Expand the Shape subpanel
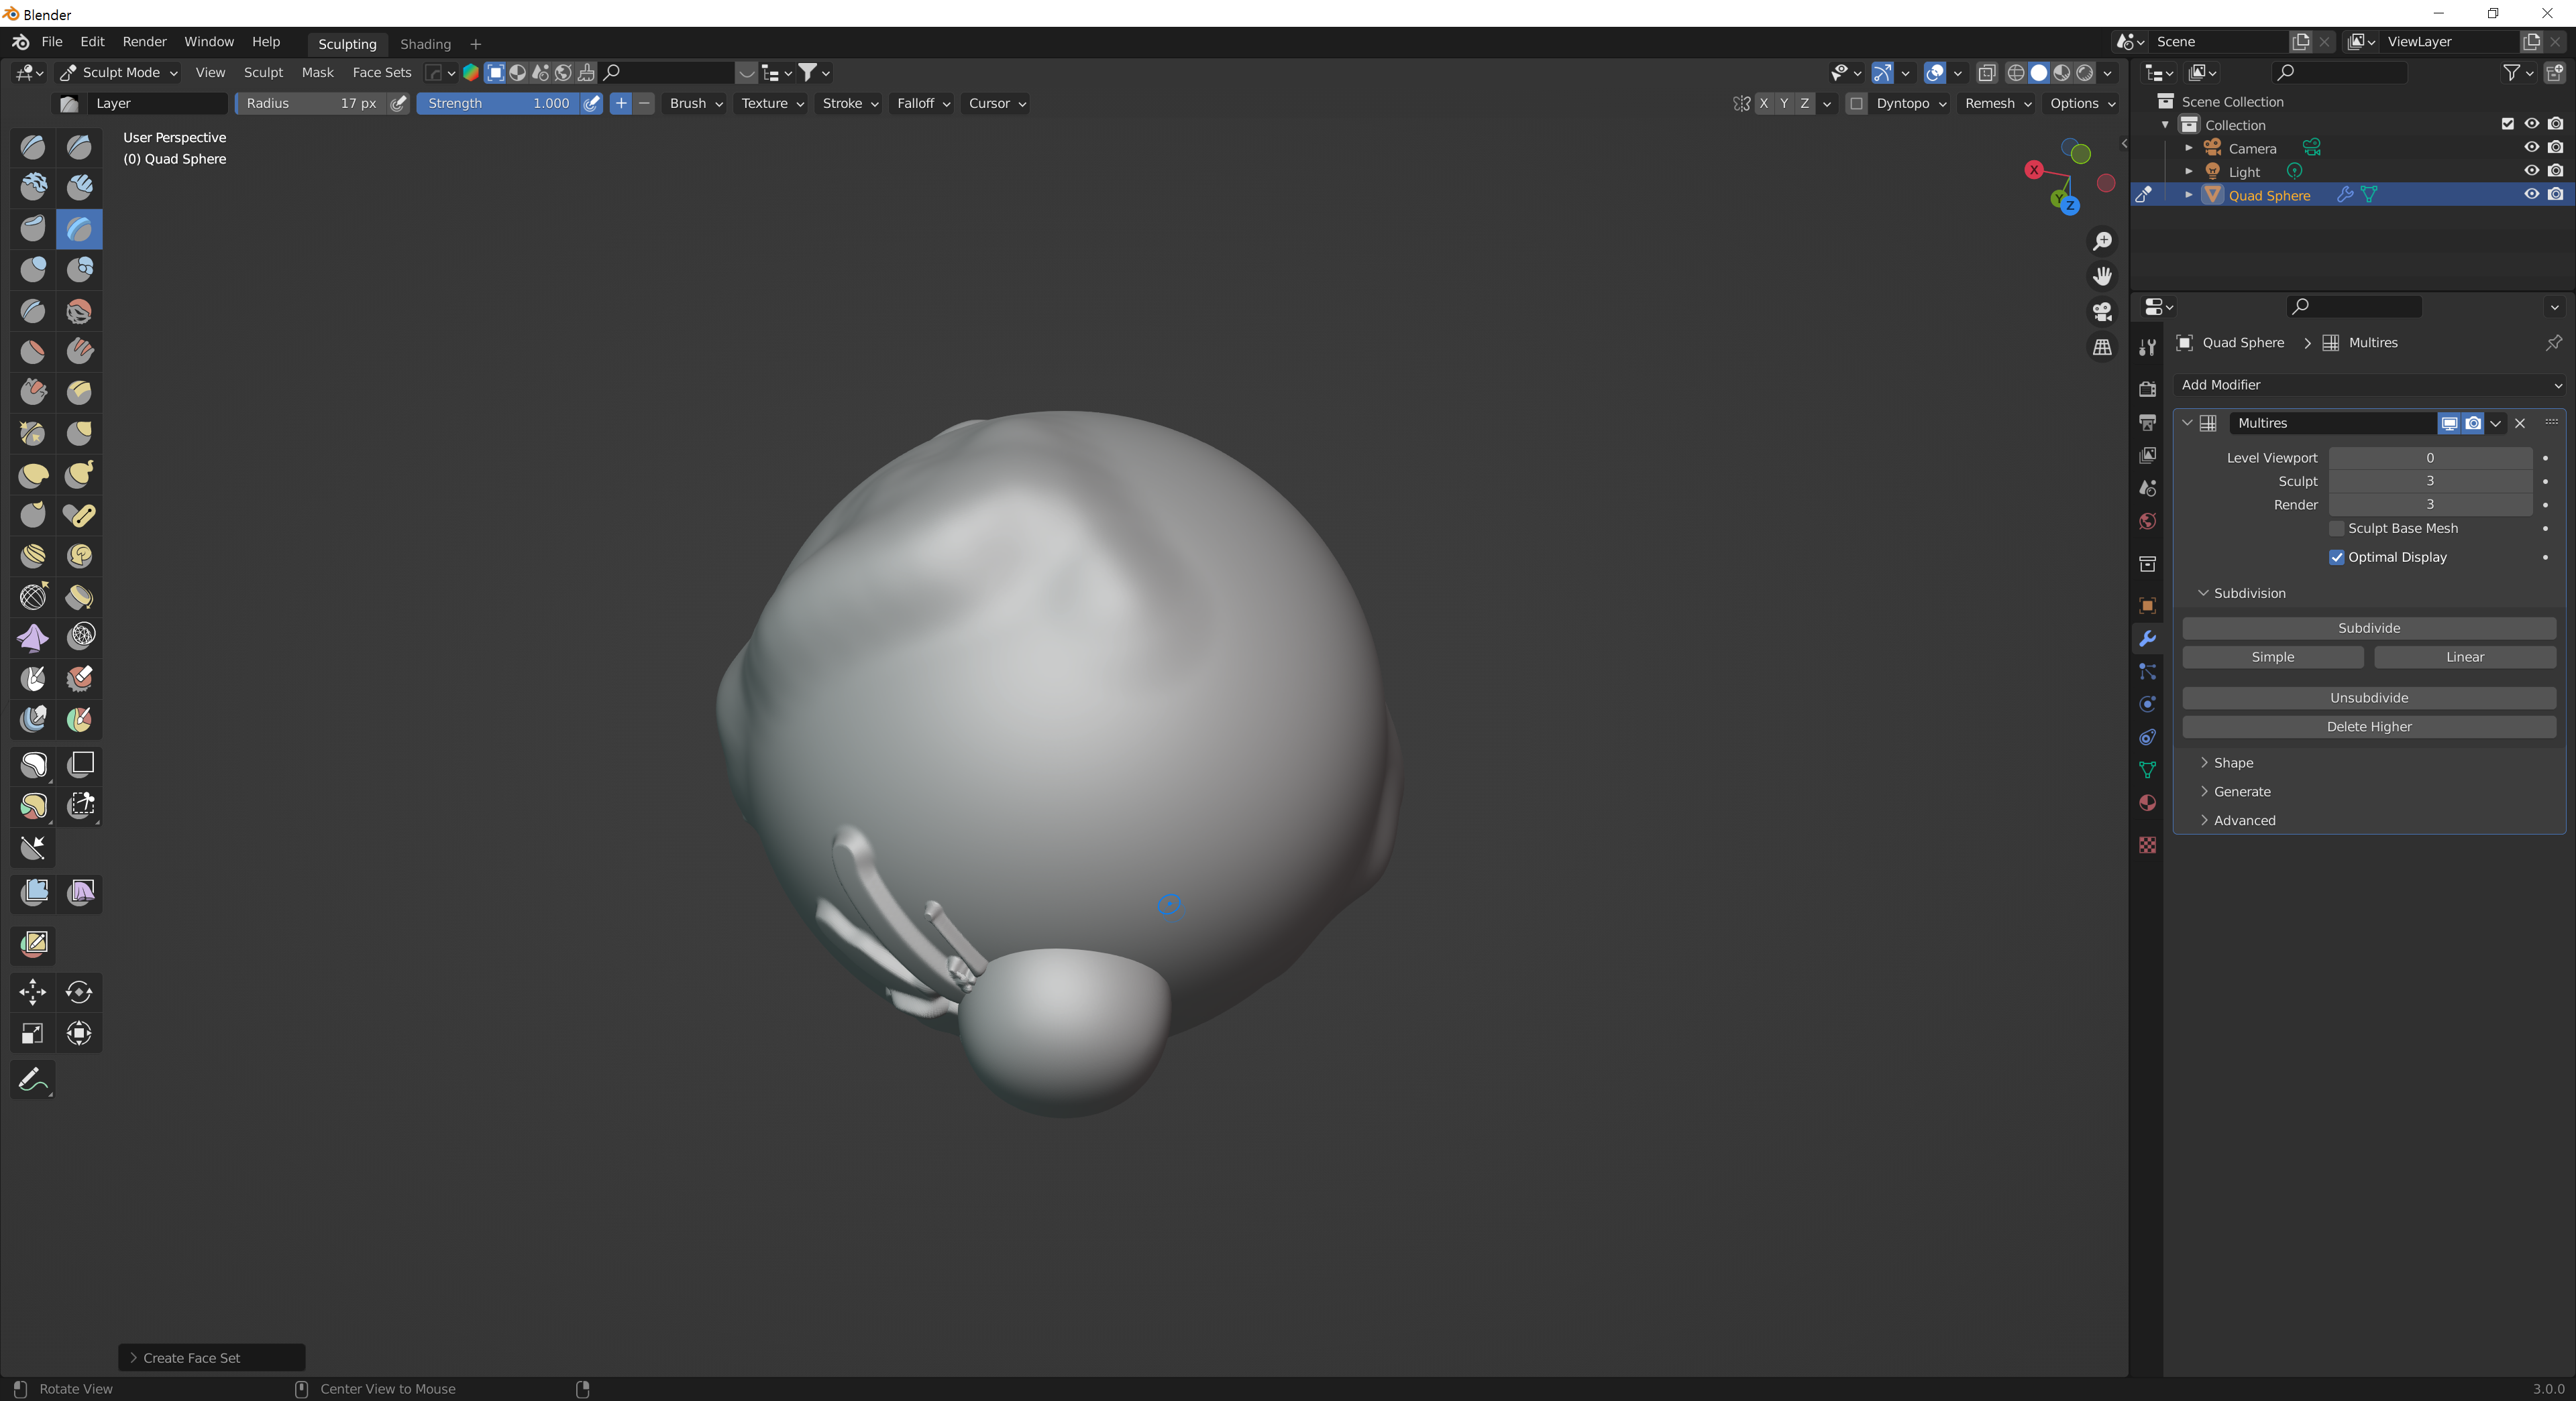 2232,762
